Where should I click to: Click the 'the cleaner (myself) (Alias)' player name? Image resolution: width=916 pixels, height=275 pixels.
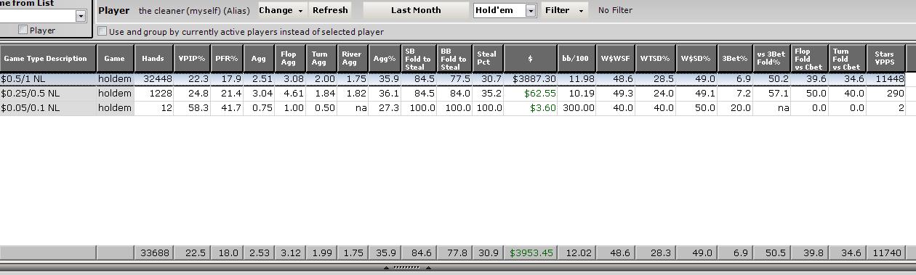click(193, 11)
